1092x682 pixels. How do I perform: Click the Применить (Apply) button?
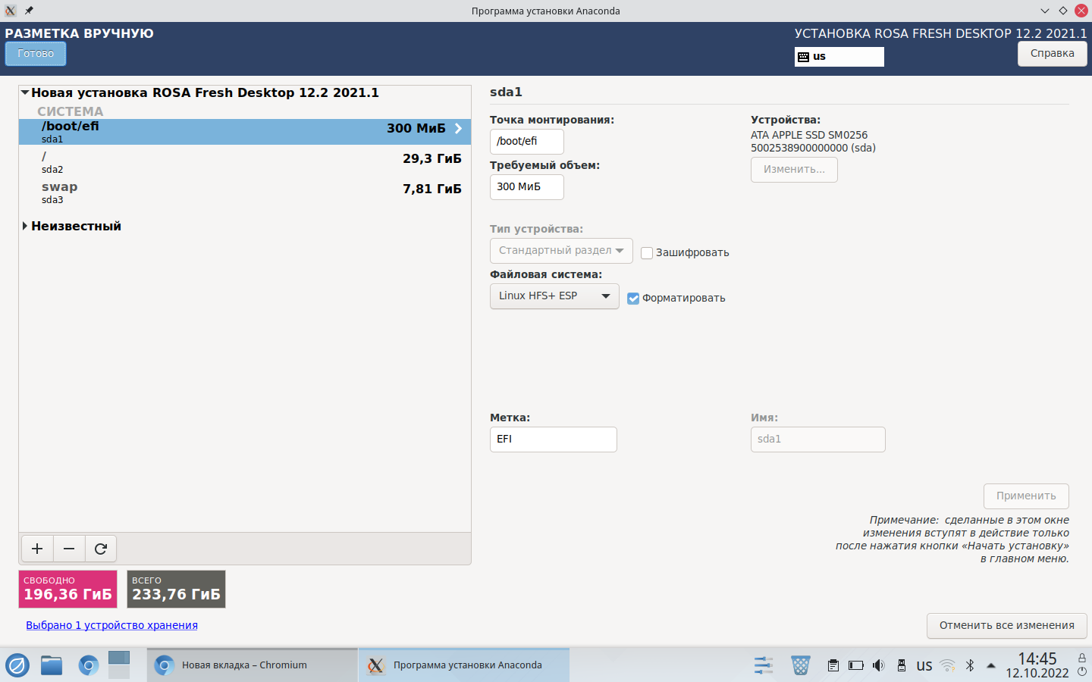(1026, 496)
